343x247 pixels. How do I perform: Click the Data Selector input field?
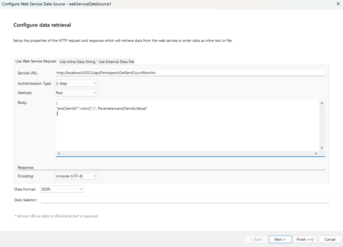[x=185, y=200]
